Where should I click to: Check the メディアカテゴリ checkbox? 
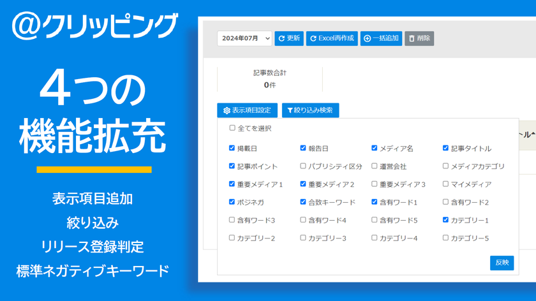point(445,166)
